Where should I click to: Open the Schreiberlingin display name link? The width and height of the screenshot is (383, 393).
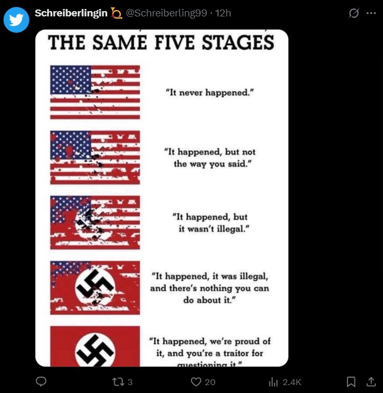coord(71,13)
